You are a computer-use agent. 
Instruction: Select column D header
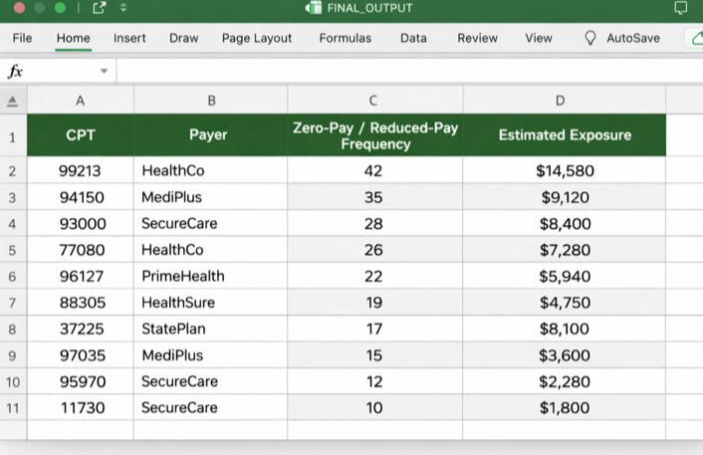(x=560, y=101)
